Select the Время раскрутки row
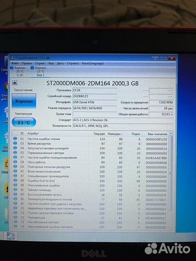 pos(90,144)
